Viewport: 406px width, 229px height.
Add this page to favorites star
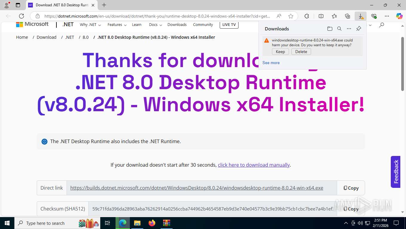[291, 16]
